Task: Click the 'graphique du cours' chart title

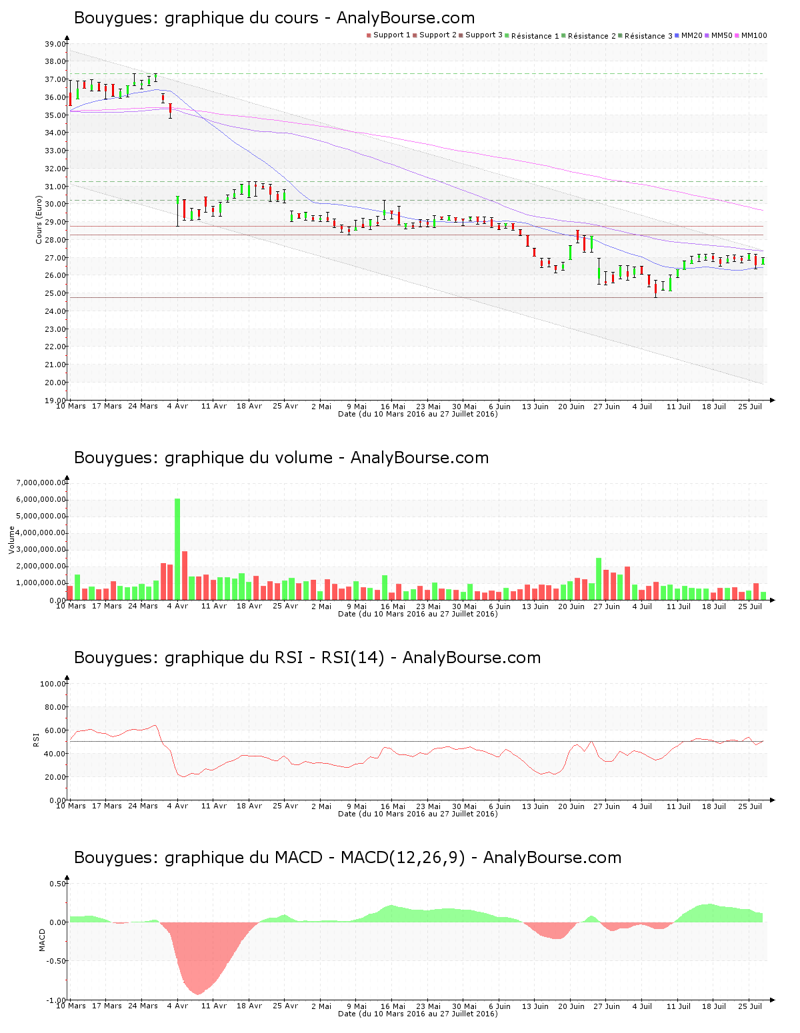Action: pos(274,18)
